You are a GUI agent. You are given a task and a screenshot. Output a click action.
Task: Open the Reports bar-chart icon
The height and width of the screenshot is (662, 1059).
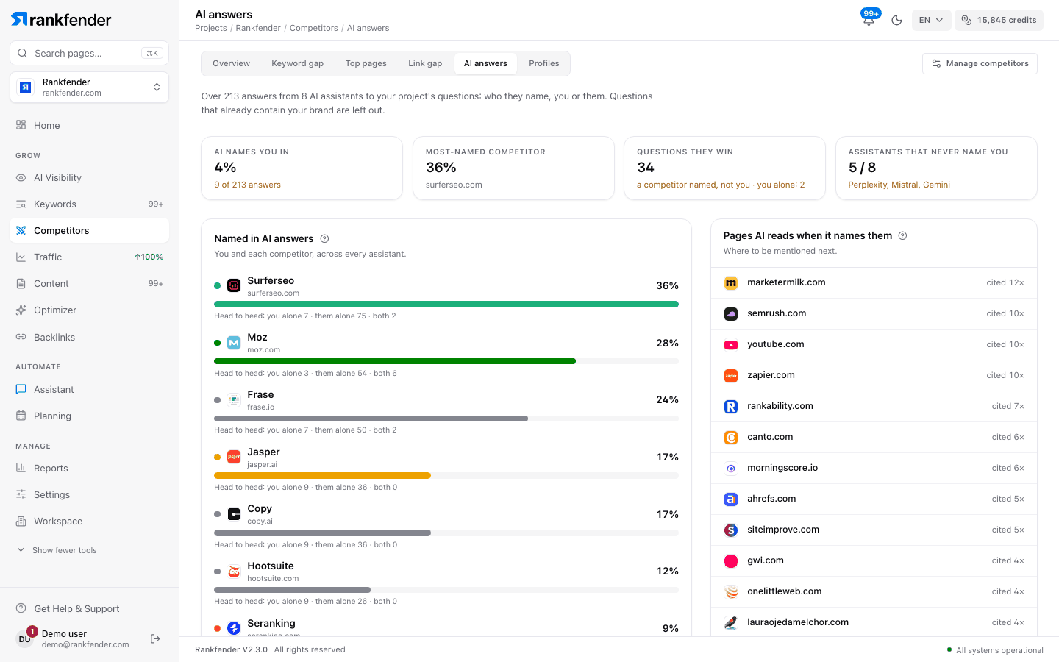(21, 469)
